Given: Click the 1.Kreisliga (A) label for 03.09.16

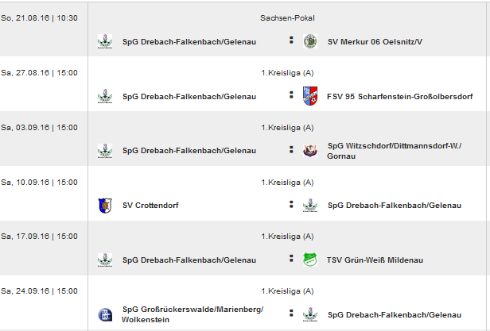Looking at the screenshot, I should [287, 128].
